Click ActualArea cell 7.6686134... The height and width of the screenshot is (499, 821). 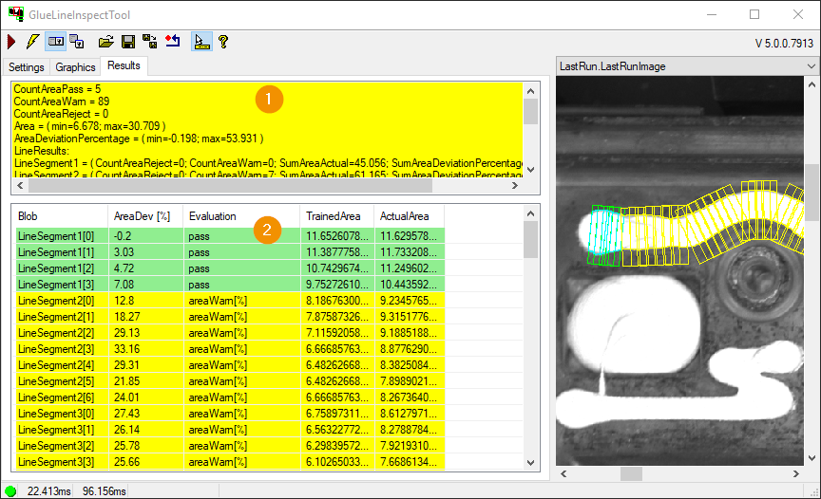(x=409, y=462)
